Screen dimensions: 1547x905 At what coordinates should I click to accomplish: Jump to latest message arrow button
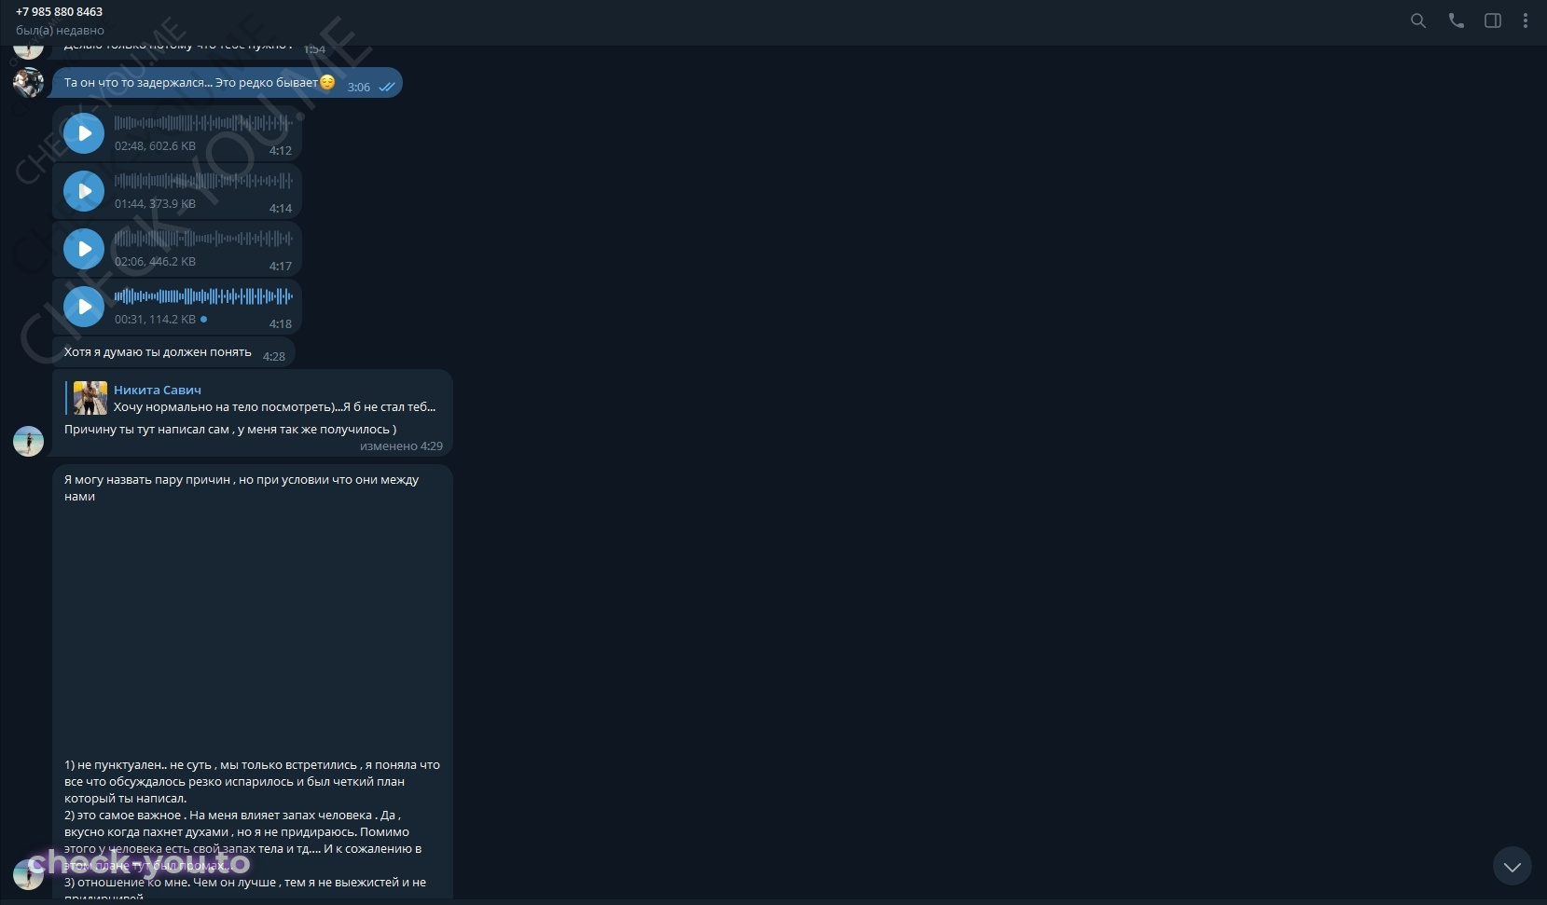point(1512,866)
